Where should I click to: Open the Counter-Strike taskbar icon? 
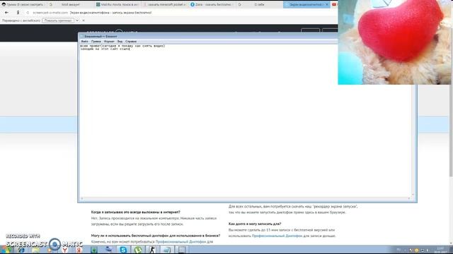152,250
